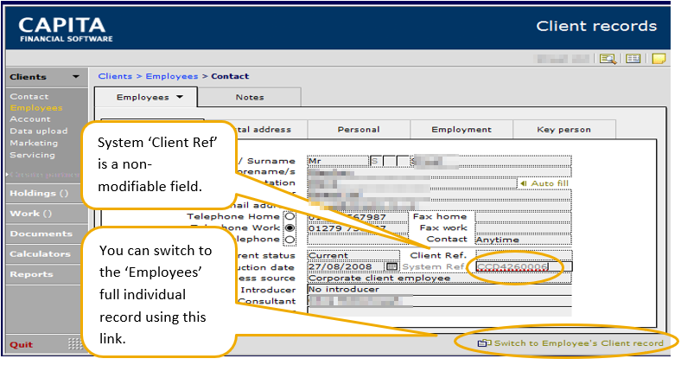
Task: Open Servicing in the sidebar
Action: point(32,155)
